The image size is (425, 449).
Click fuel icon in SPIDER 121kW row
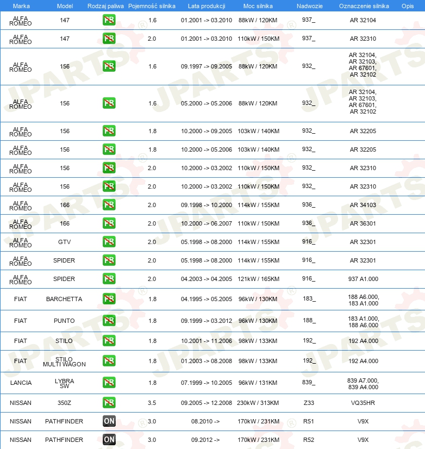coord(109,279)
